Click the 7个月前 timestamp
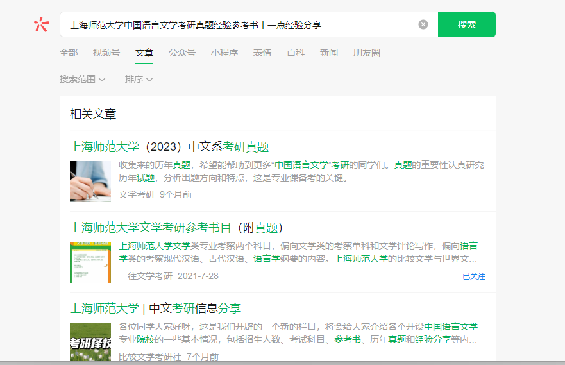 click(x=203, y=357)
